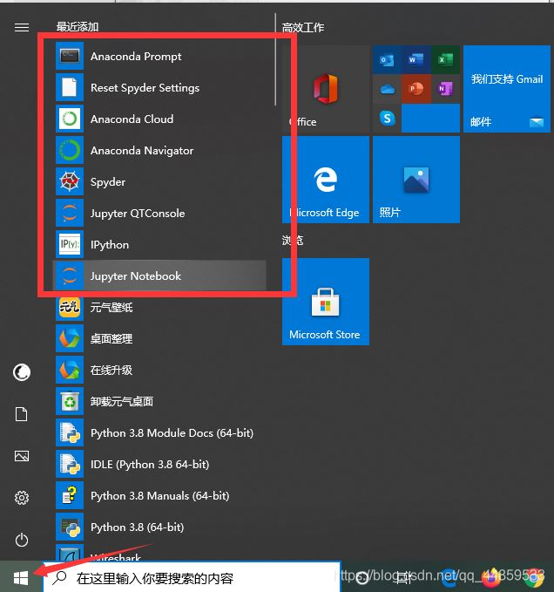Screen dimensions: 554x592
Task: Launch Jupyter Notebook
Action: [136, 276]
